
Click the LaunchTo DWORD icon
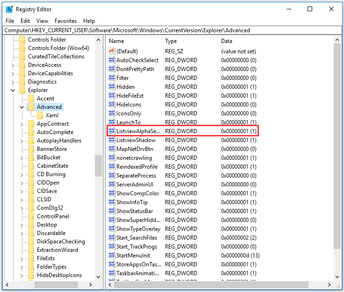coord(111,122)
